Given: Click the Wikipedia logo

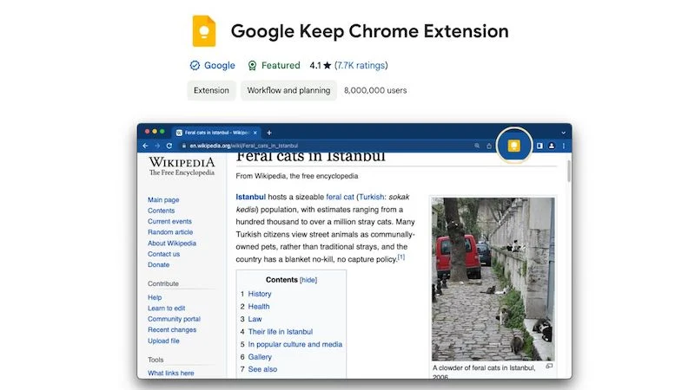Looking at the screenshot, I should (x=182, y=166).
